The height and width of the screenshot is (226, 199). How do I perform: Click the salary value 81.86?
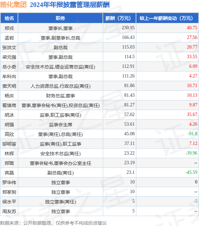click(129, 86)
